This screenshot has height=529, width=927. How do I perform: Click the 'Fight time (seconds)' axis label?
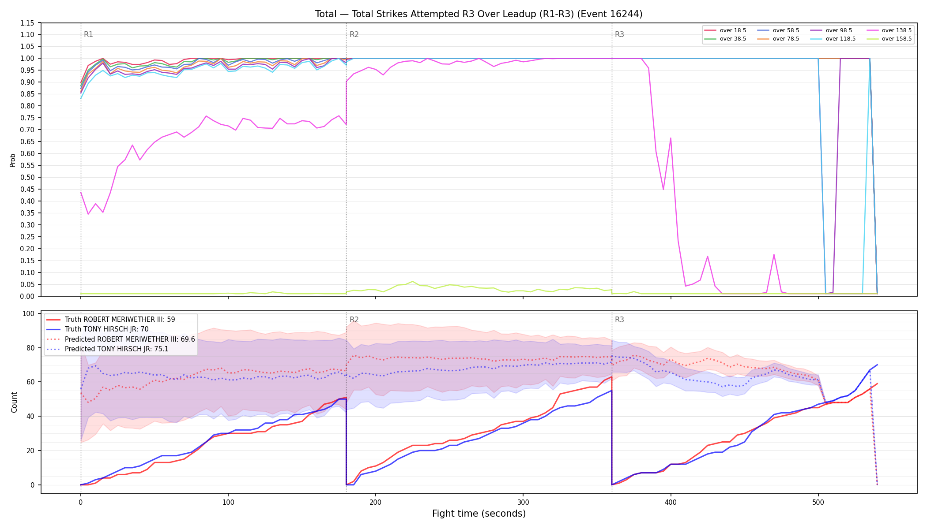(x=479, y=514)
